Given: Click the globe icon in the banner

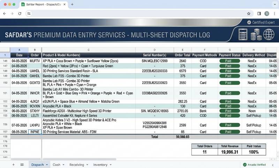Looking at the screenshot, I should pos(269,34).
